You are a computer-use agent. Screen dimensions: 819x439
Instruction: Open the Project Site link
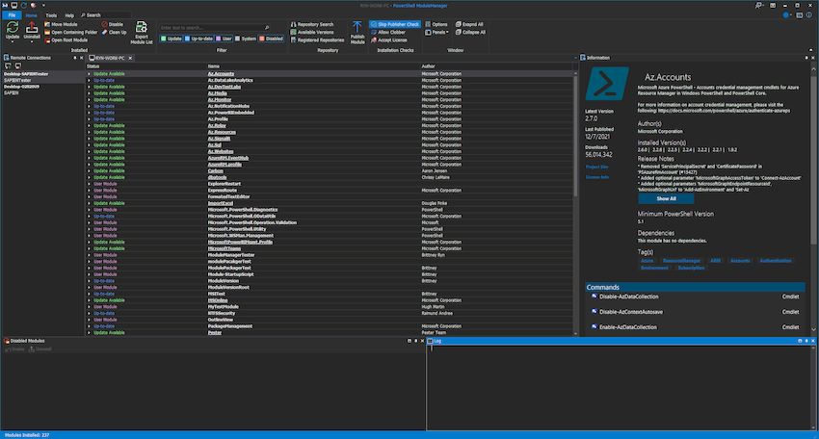pyautogui.click(x=596, y=167)
